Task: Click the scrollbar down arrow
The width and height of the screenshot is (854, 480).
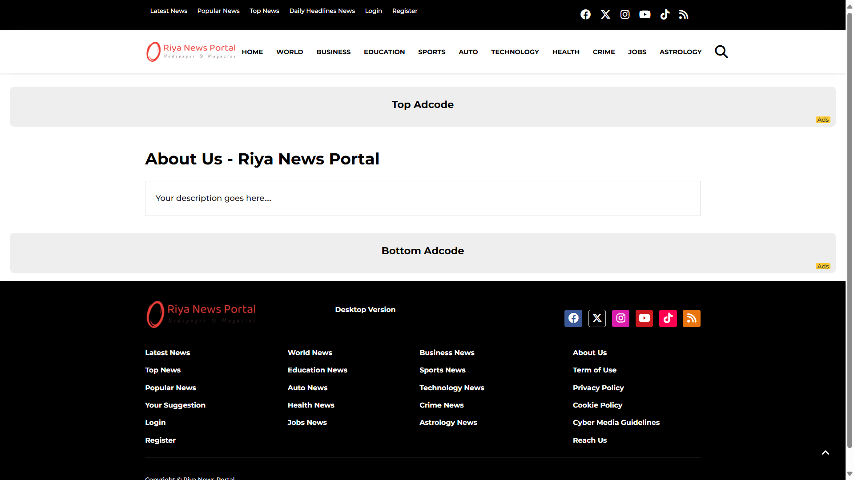Action: tap(850, 474)
